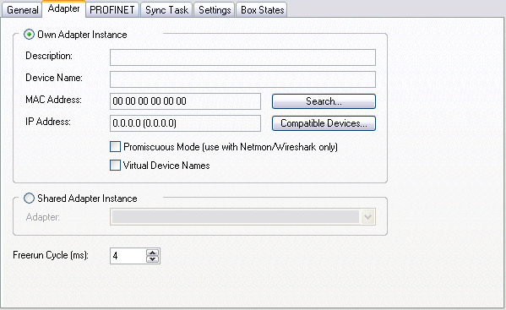The width and height of the screenshot is (506, 310).
Task: Decrease Freerun Cycle with down arrow
Action: tap(153, 259)
